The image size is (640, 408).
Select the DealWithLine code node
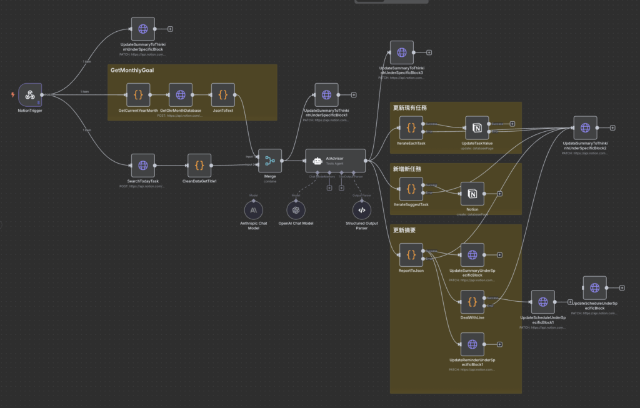[x=472, y=302]
